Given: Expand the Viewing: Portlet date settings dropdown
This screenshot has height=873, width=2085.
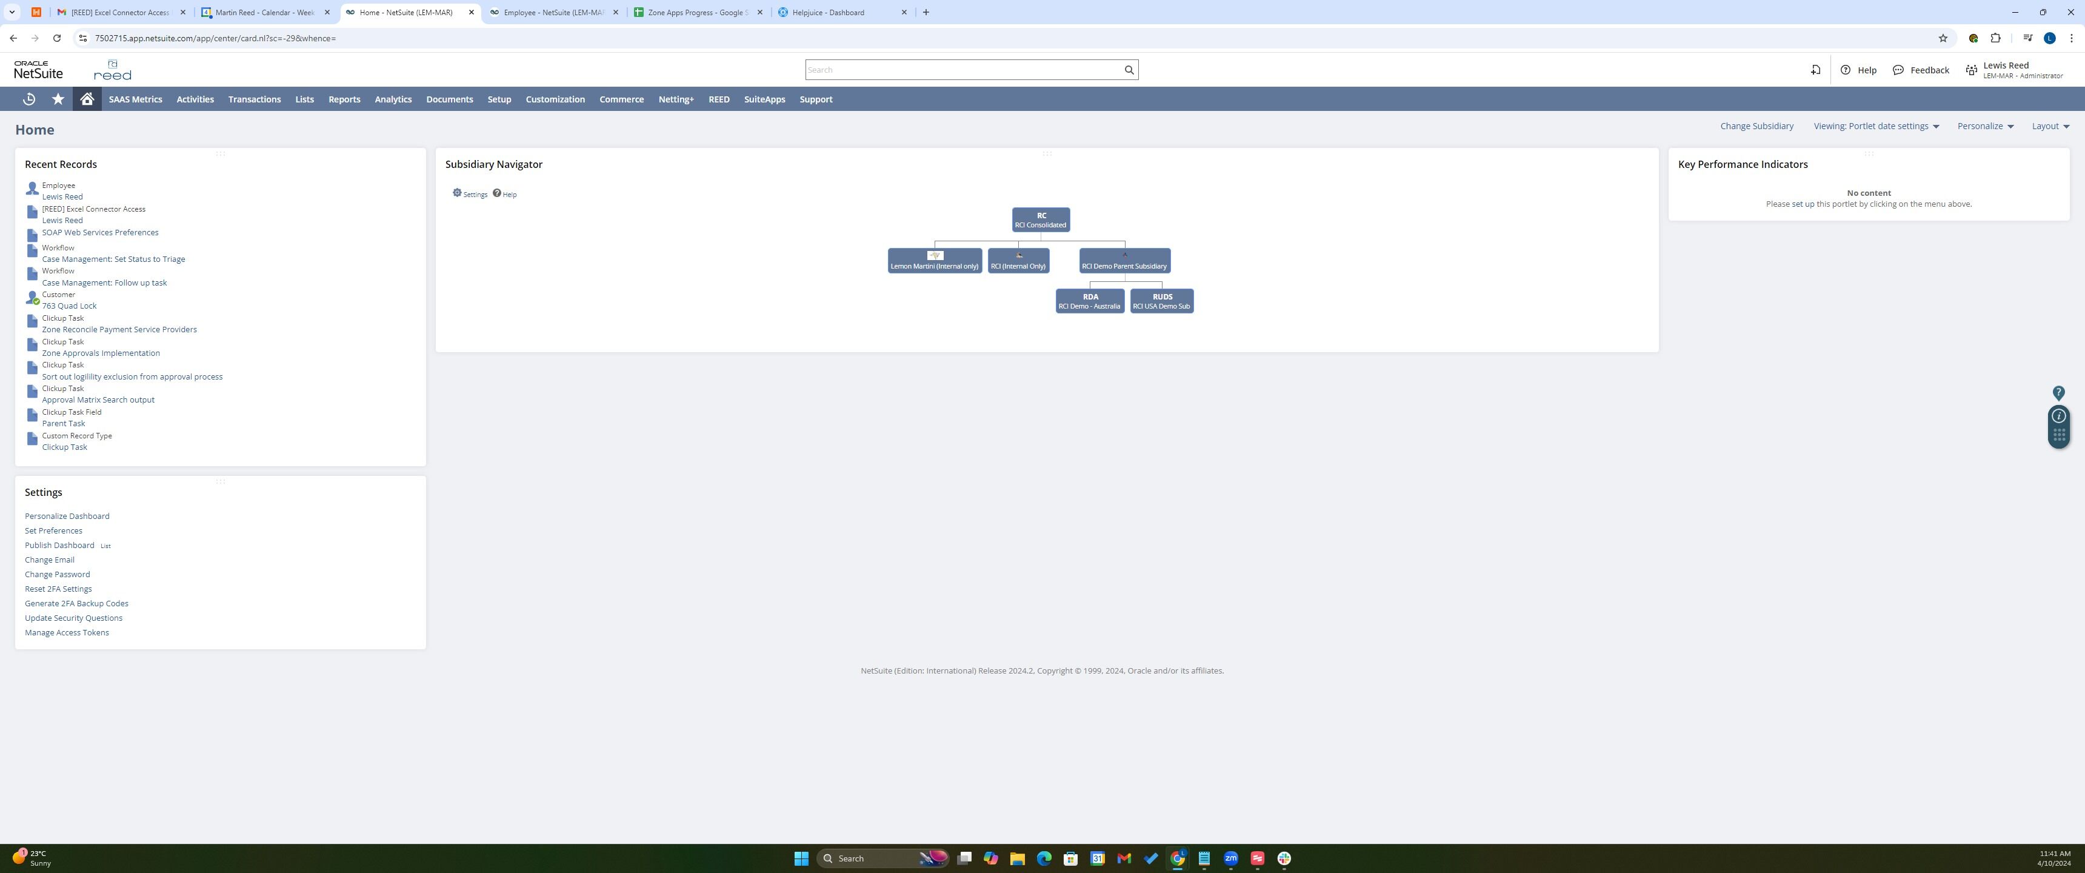Looking at the screenshot, I should [x=1876, y=126].
